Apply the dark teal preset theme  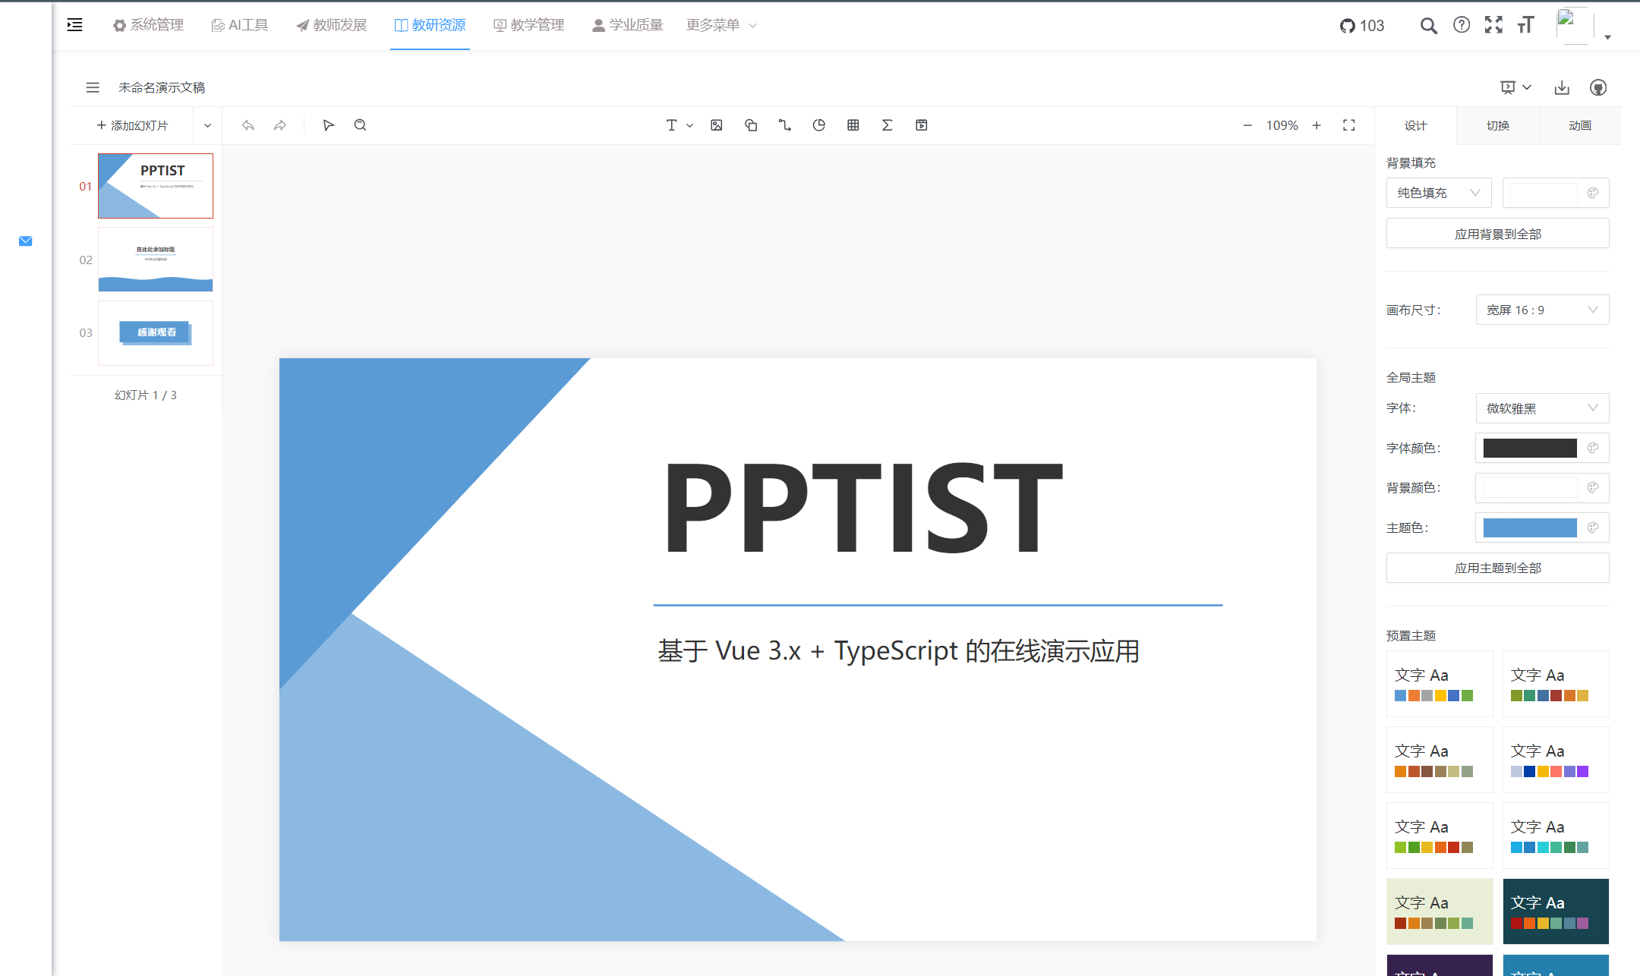click(1556, 911)
